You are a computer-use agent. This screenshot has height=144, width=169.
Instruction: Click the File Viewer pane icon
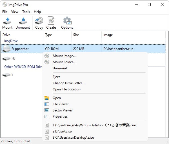(x=47, y=104)
